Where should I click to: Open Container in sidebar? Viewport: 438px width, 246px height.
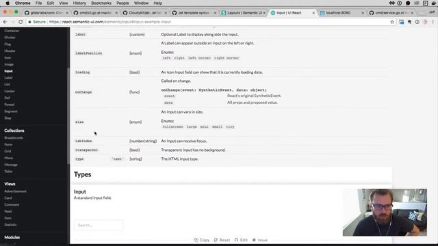pyautogui.click(x=12, y=31)
